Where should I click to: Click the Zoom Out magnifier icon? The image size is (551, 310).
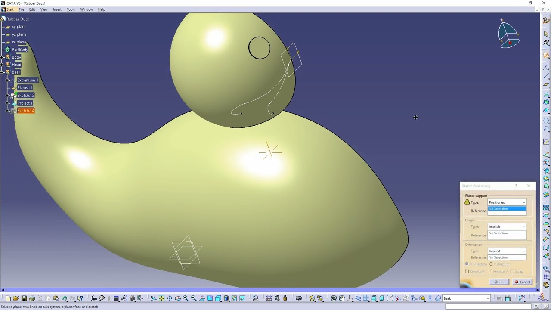tap(194, 298)
